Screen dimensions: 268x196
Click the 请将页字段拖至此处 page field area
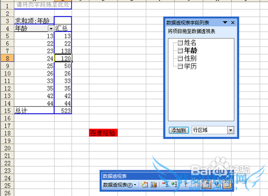point(43,5)
